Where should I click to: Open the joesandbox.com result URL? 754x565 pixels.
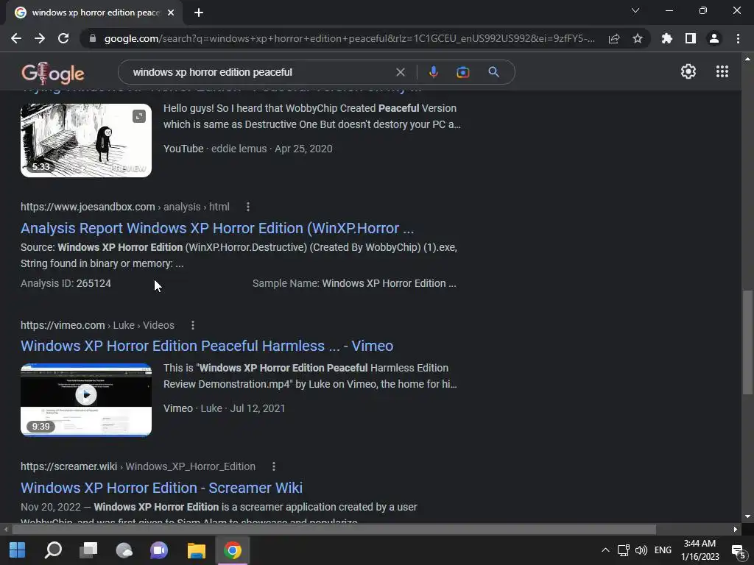[x=125, y=207]
